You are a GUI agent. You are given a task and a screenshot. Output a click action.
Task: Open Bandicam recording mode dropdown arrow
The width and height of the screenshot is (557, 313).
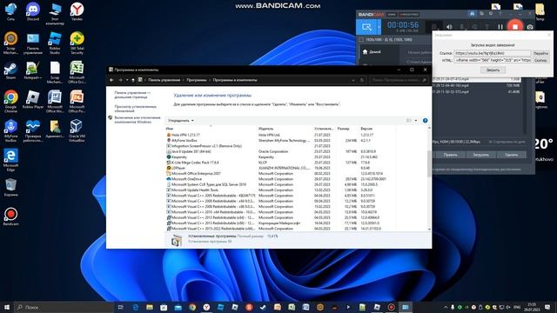tap(379, 27)
